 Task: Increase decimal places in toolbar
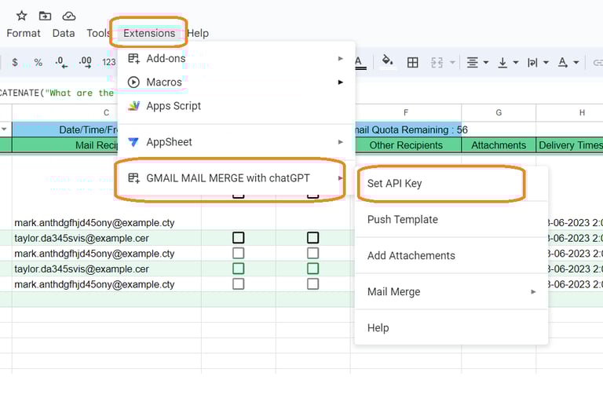point(85,62)
